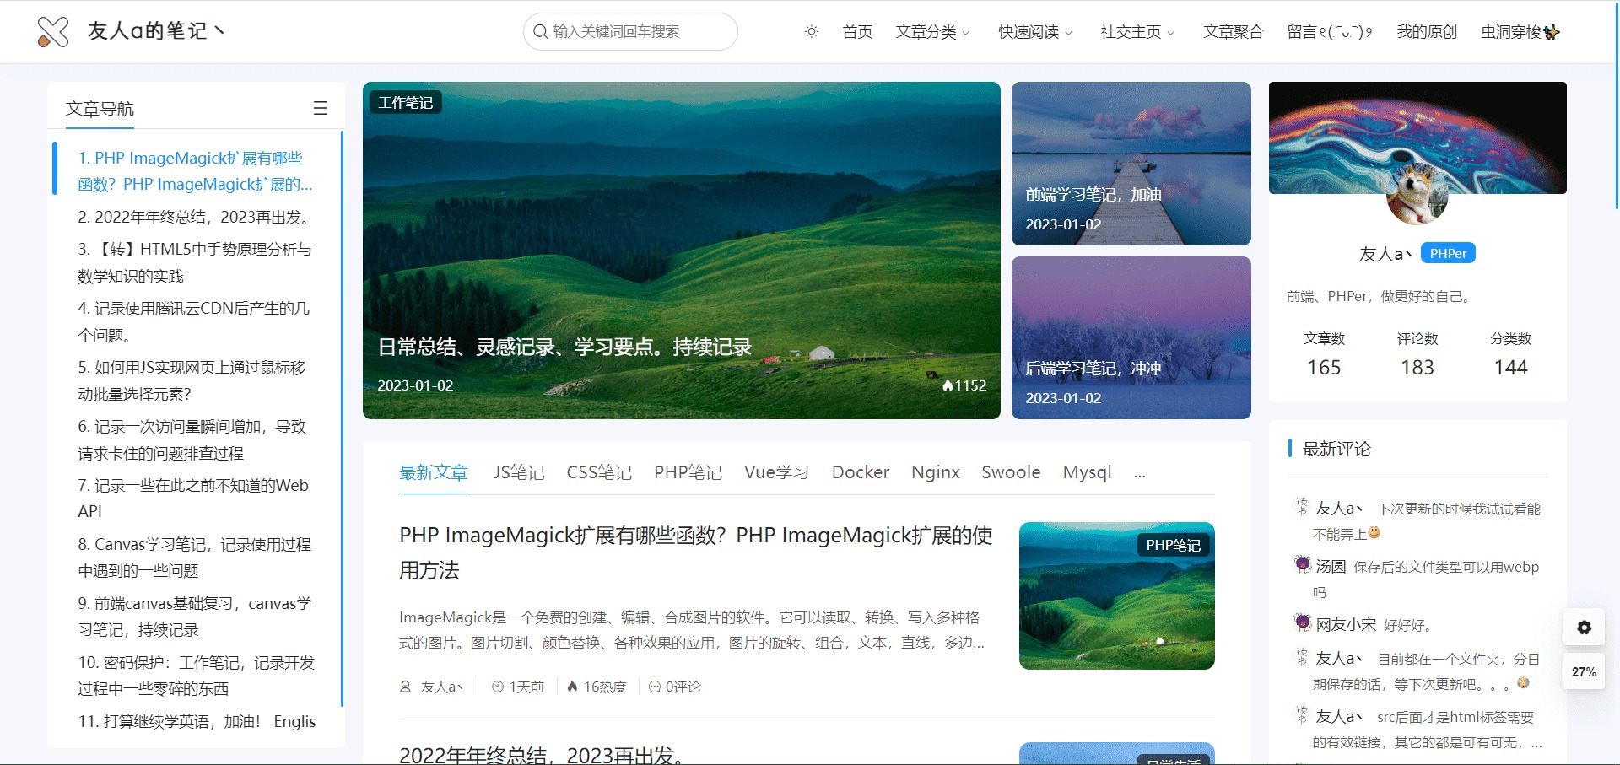The height and width of the screenshot is (765, 1620).
Task: Open PHP ImageMagick article thumbnail
Action: click(1117, 595)
